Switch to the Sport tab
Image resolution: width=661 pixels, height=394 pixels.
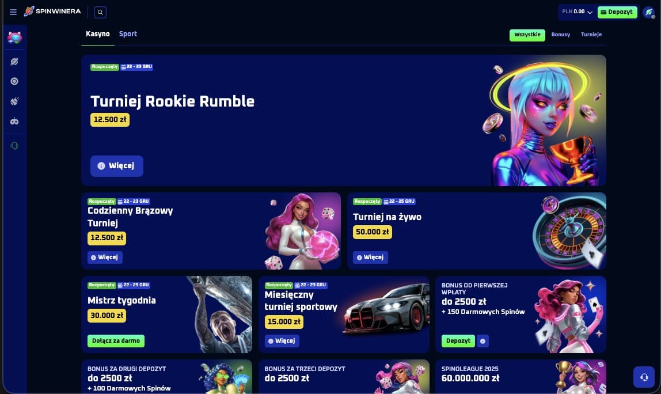point(128,34)
